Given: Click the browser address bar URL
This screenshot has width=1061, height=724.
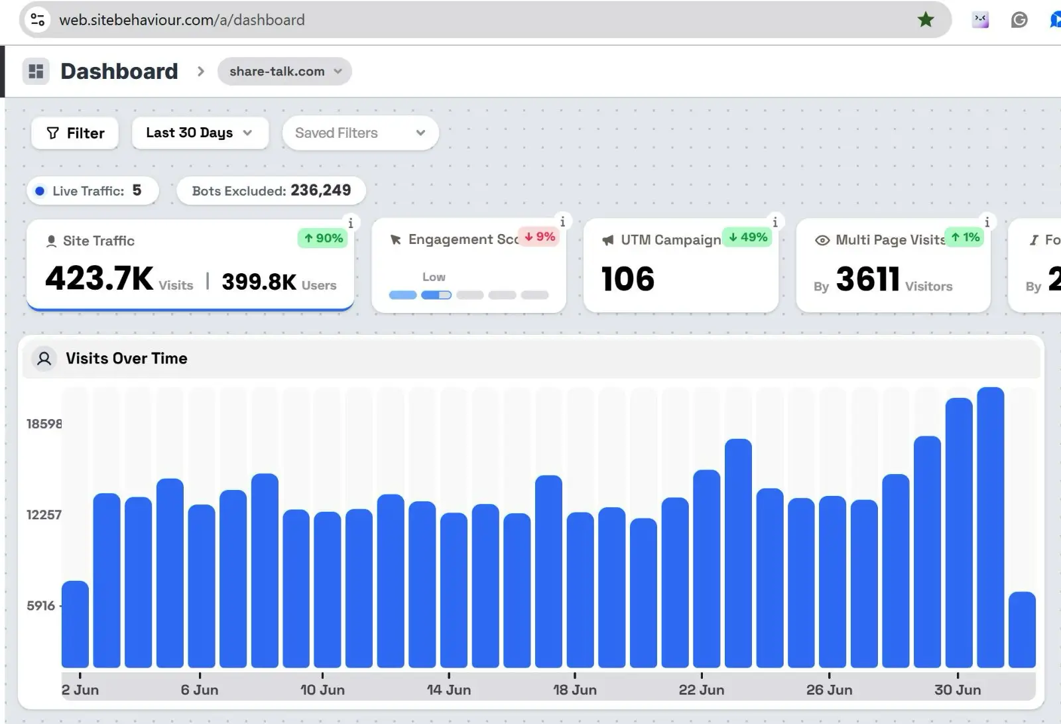Looking at the screenshot, I should [182, 20].
